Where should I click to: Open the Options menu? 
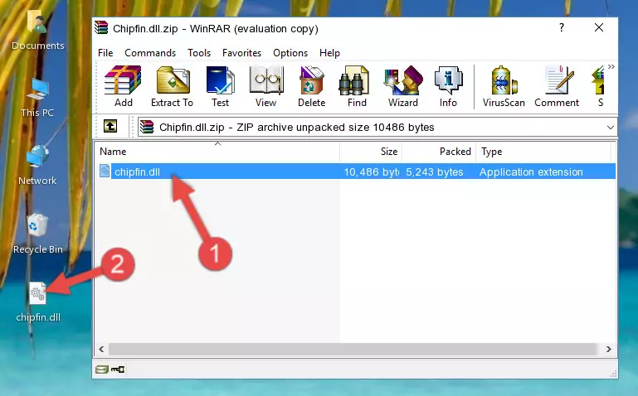click(290, 53)
